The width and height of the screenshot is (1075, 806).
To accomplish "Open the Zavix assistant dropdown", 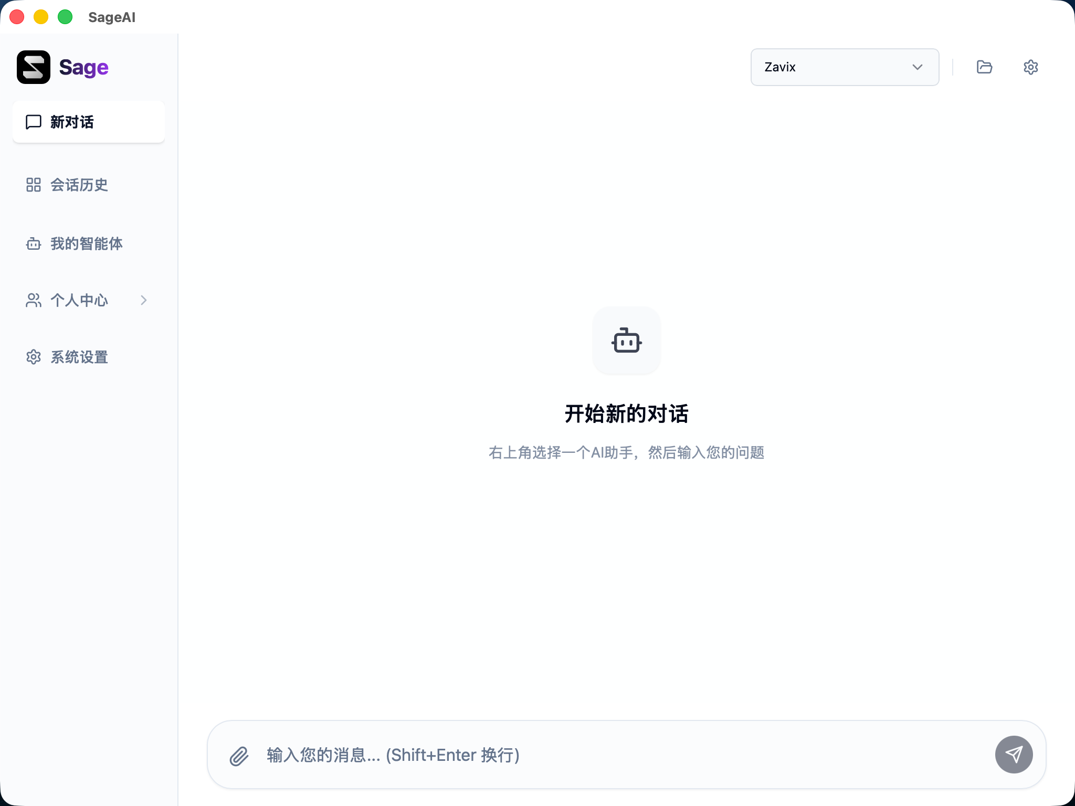I will [x=844, y=67].
